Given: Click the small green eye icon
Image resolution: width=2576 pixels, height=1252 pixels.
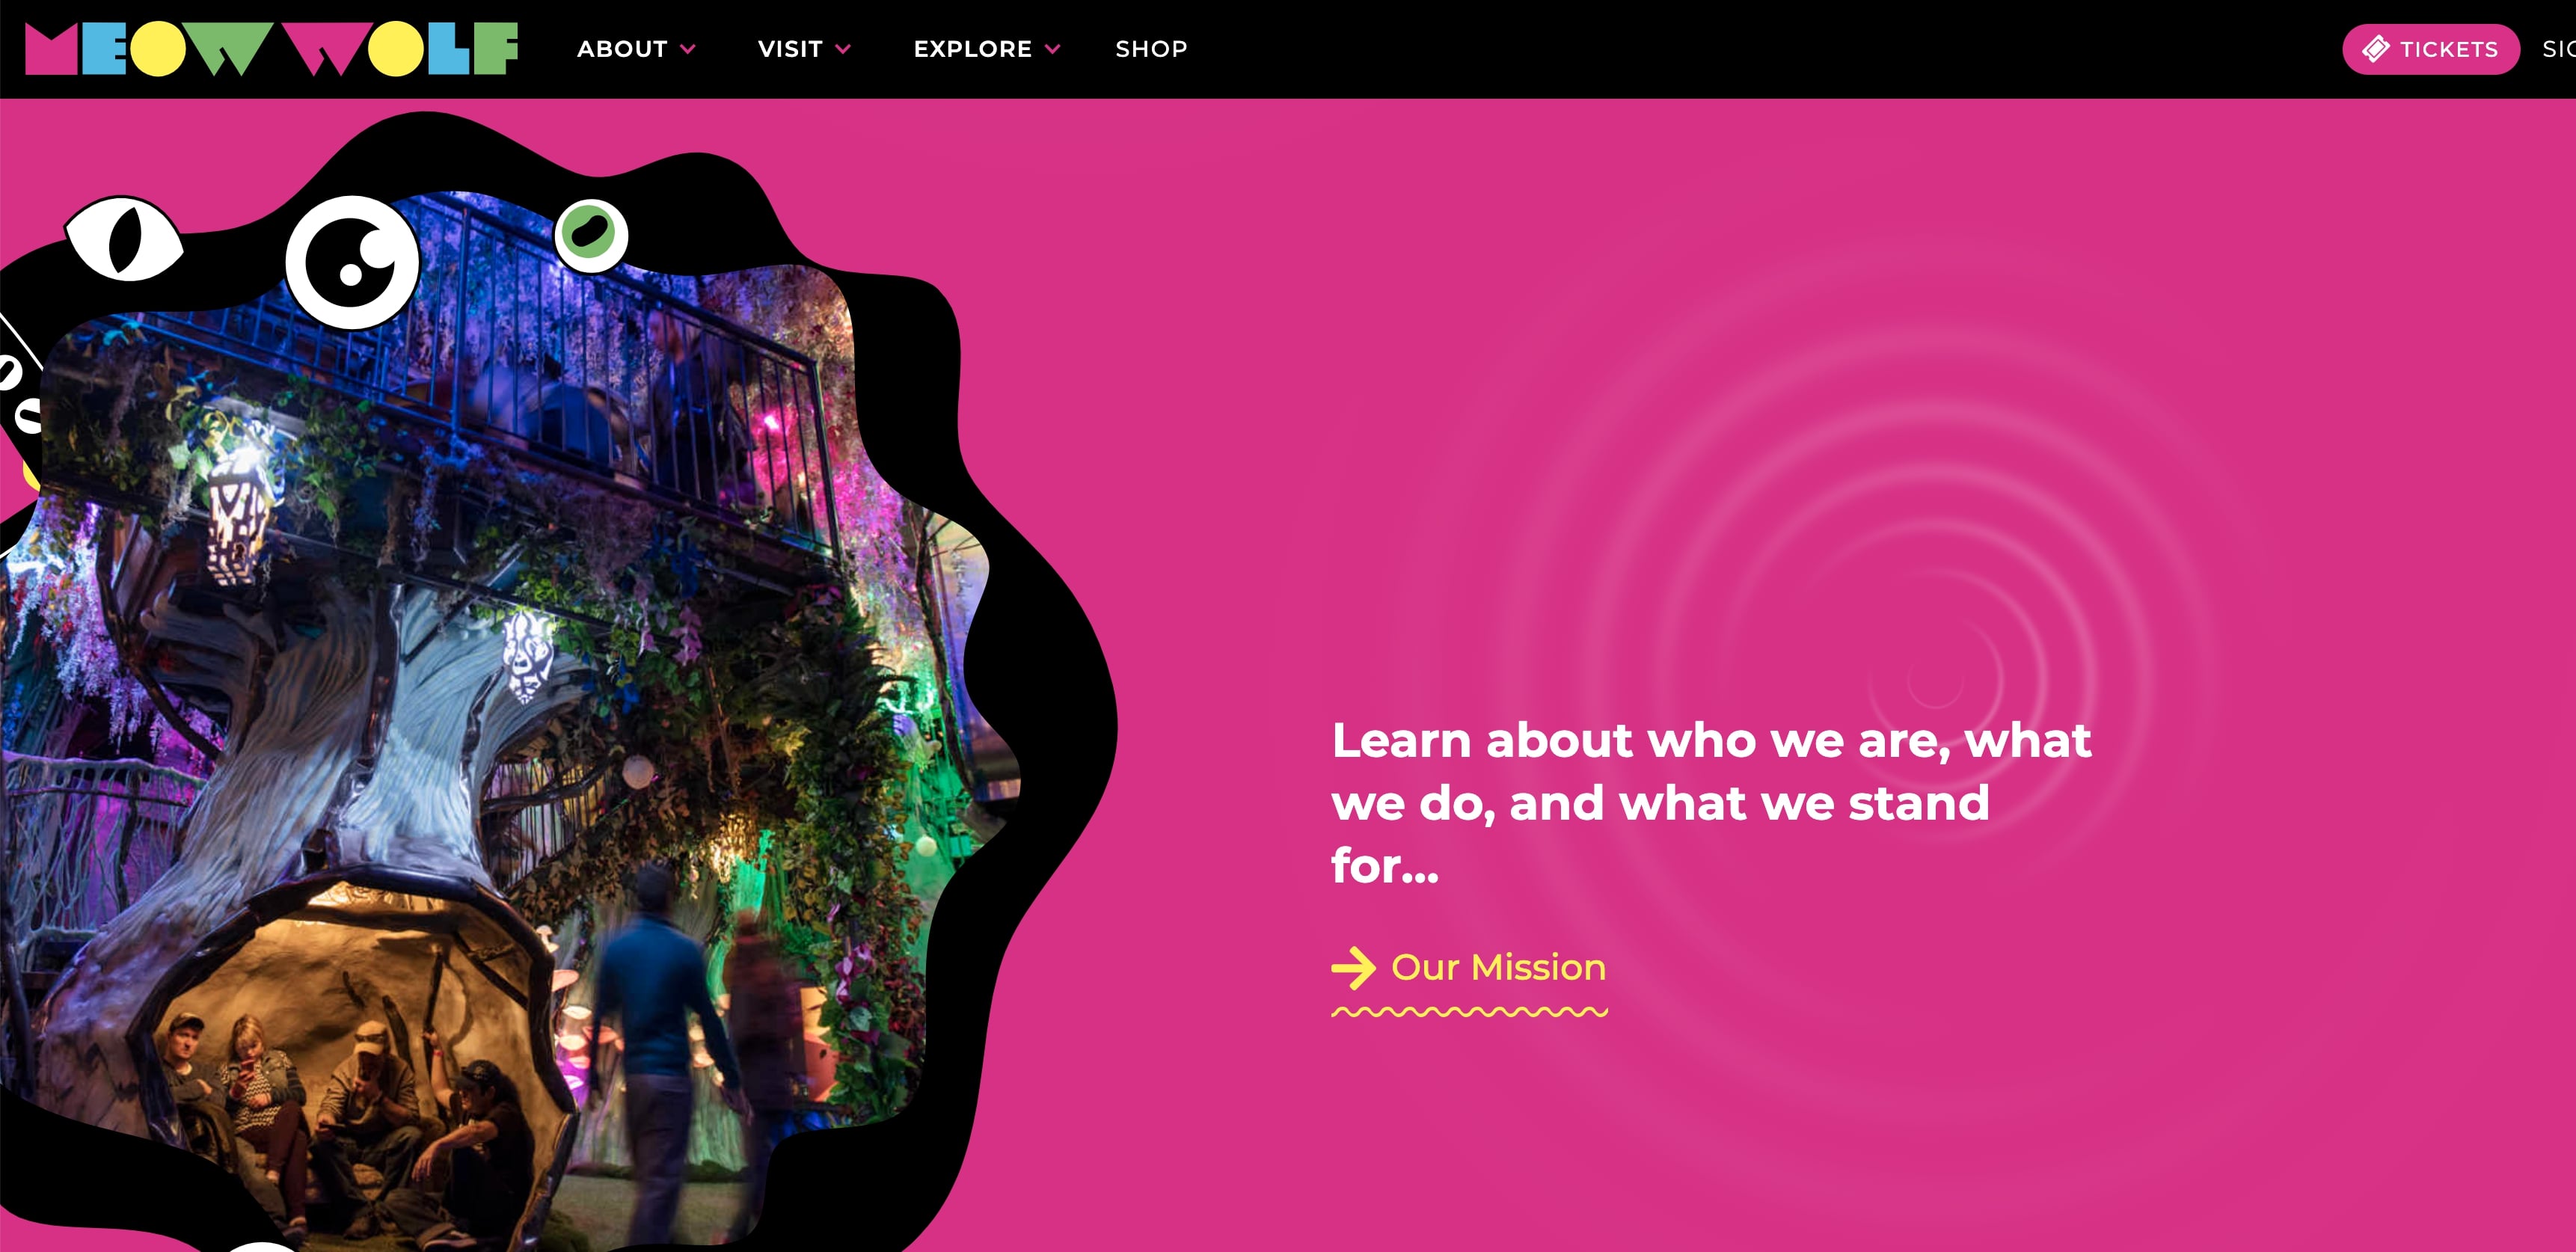Looking at the screenshot, I should point(591,235).
